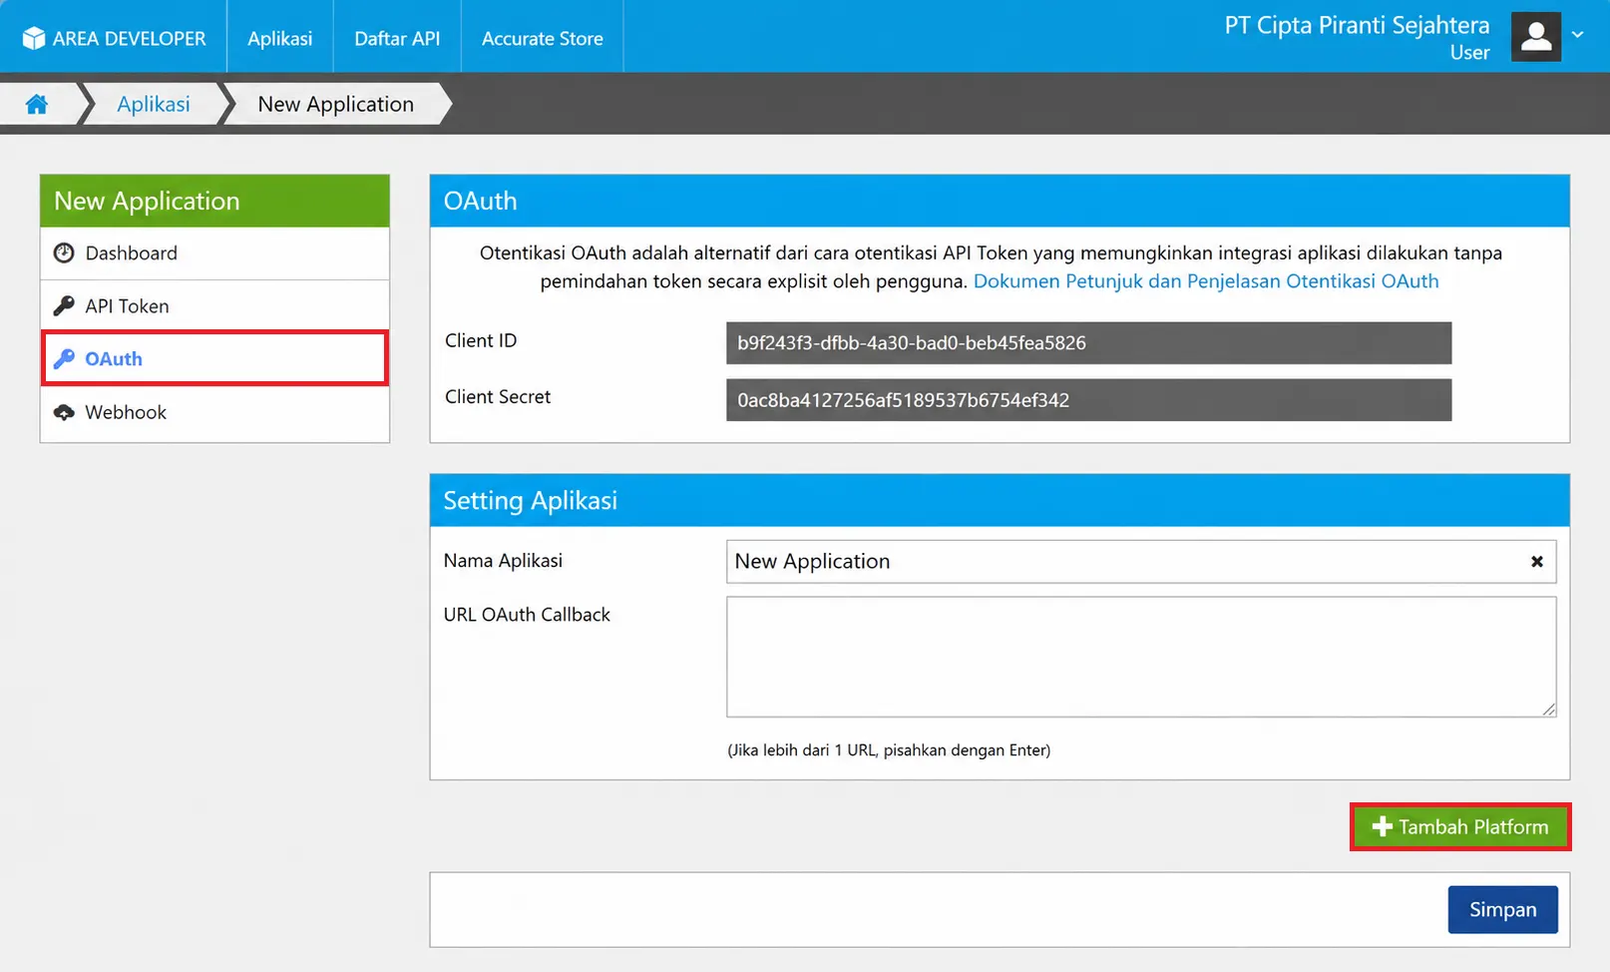The height and width of the screenshot is (972, 1610).
Task: Clear the Nama Aplikasi field with X
Action: click(x=1536, y=562)
